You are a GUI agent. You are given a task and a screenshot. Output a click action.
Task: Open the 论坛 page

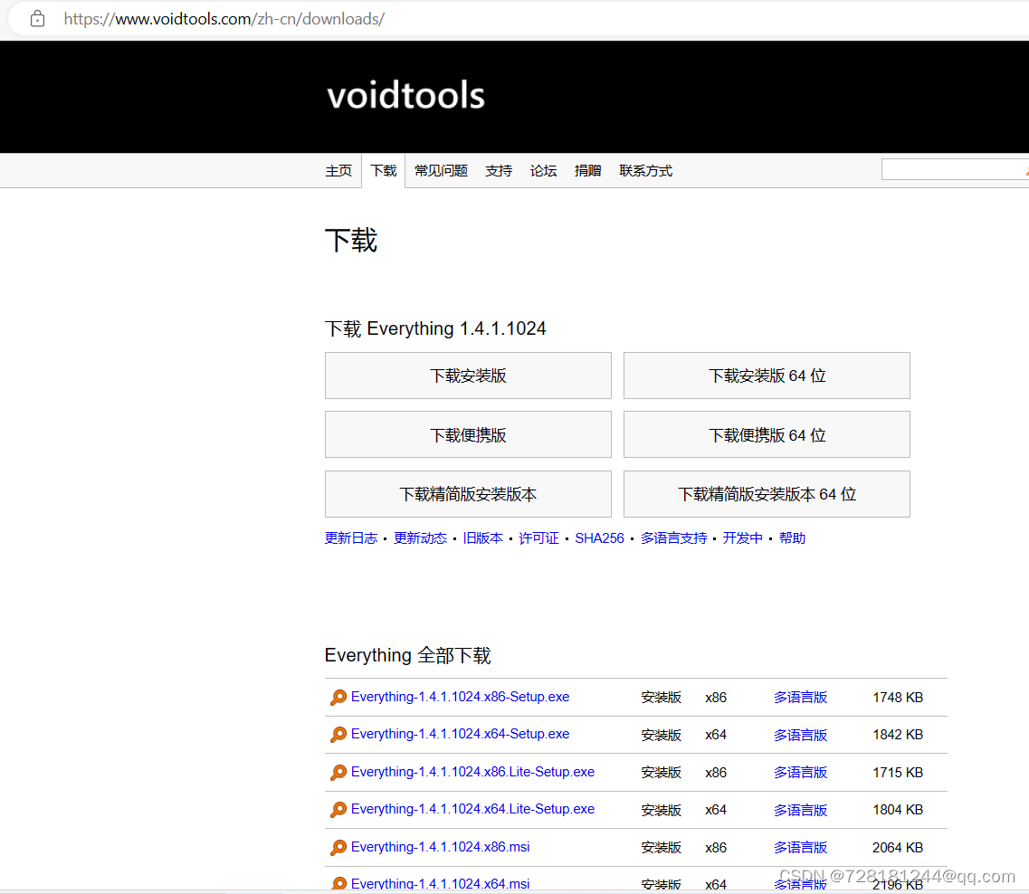point(543,170)
